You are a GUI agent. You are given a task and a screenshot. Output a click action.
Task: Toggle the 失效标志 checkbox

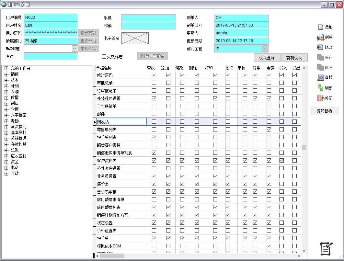coord(104,57)
